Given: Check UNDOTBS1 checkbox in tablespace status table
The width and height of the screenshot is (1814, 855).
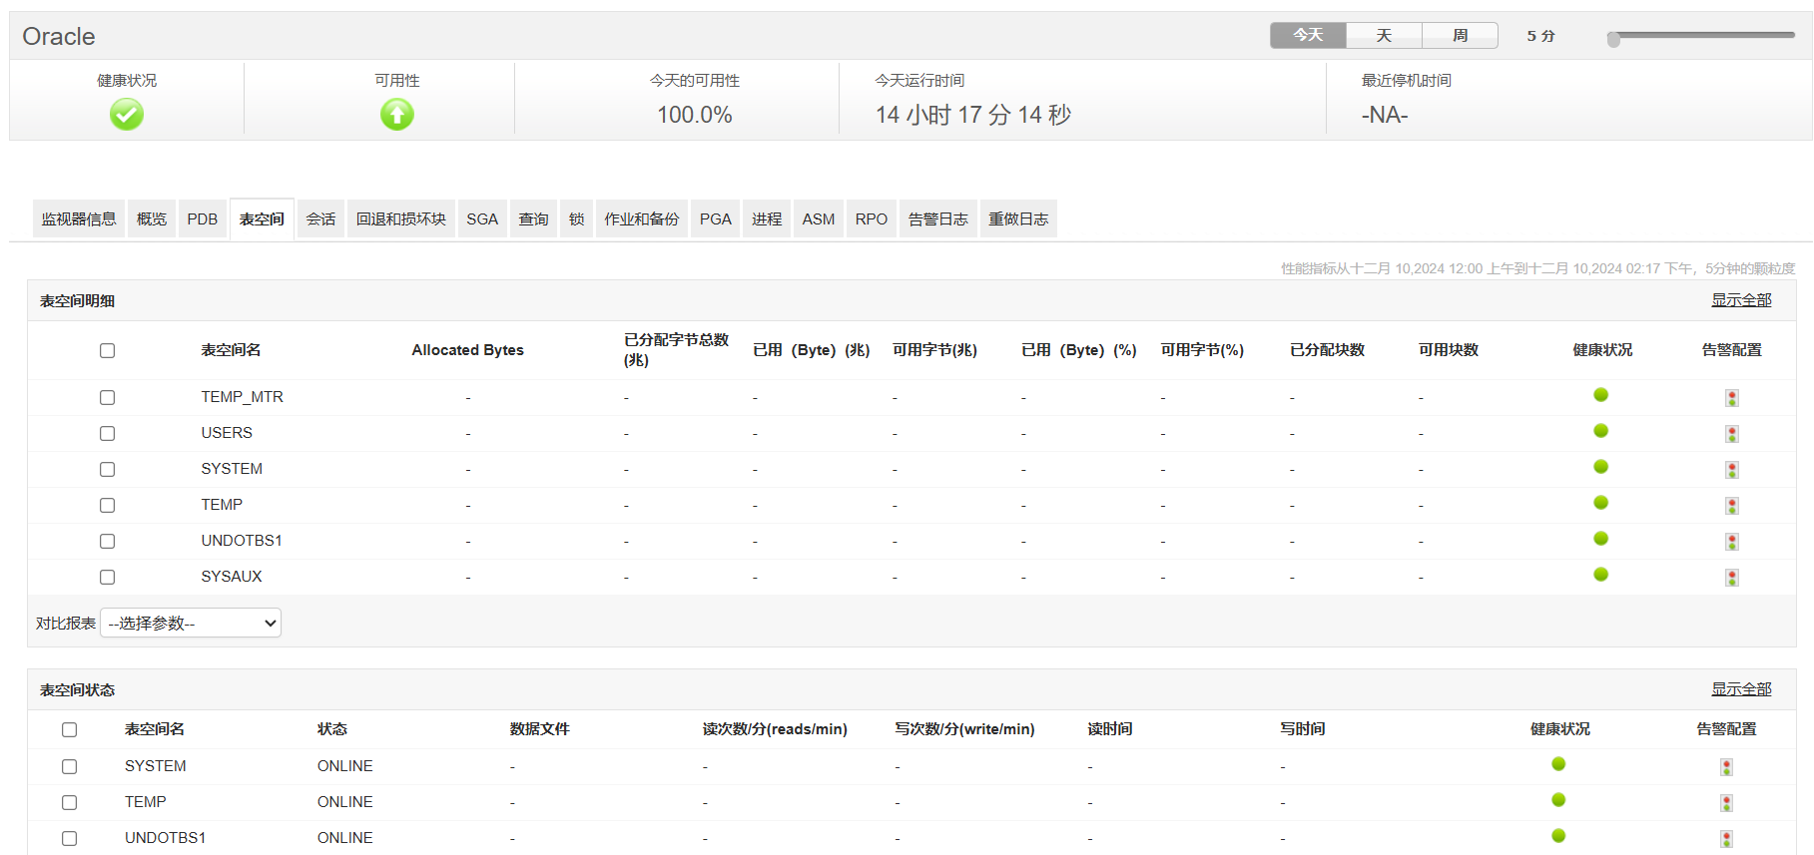Looking at the screenshot, I should (x=69, y=838).
